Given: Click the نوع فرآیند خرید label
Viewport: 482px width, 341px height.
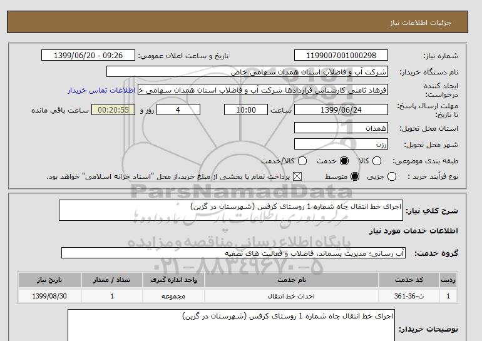Looking at the screenshot, I should pyautogui.click(x=433, y=176).
